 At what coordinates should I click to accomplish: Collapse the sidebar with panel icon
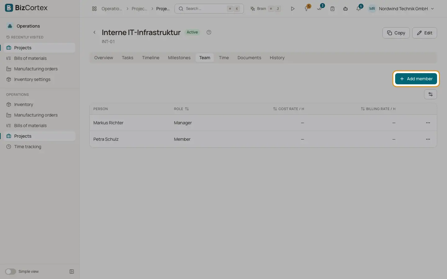click(x=72, y=272)
